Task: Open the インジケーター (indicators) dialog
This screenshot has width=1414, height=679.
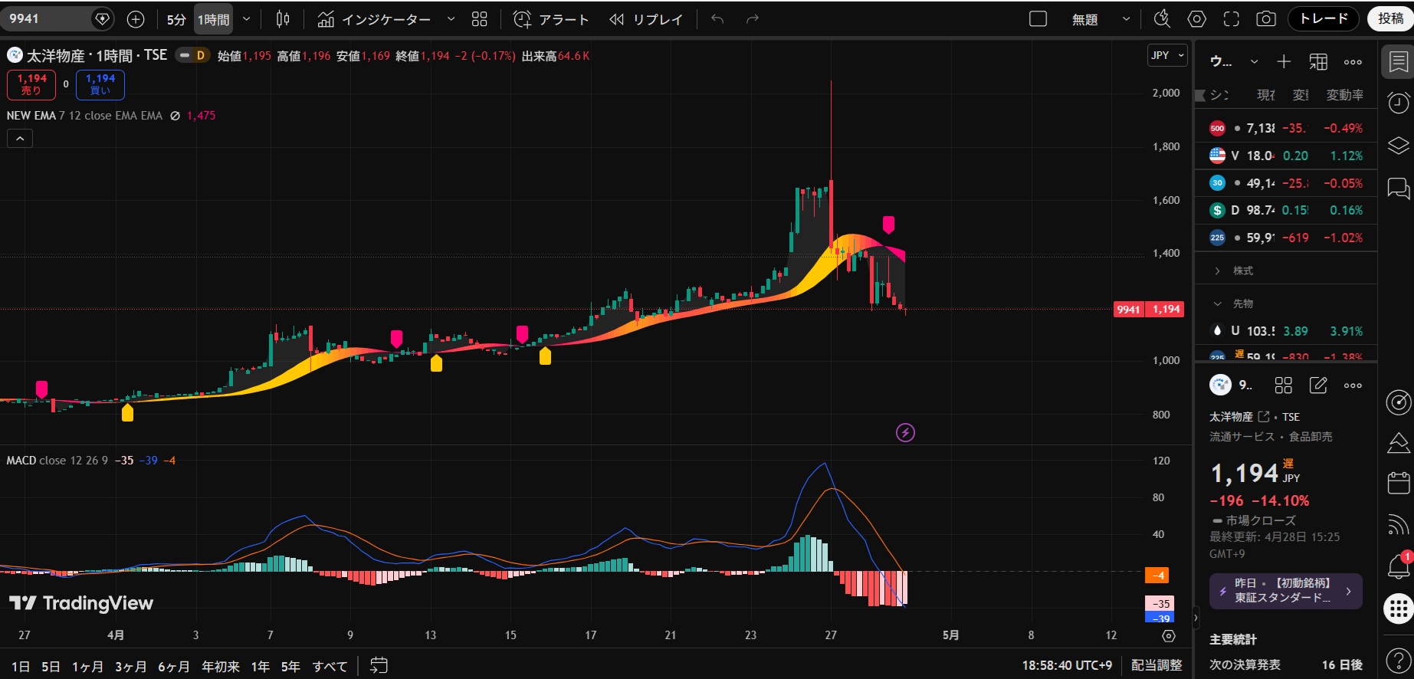Action: point(375,19)
